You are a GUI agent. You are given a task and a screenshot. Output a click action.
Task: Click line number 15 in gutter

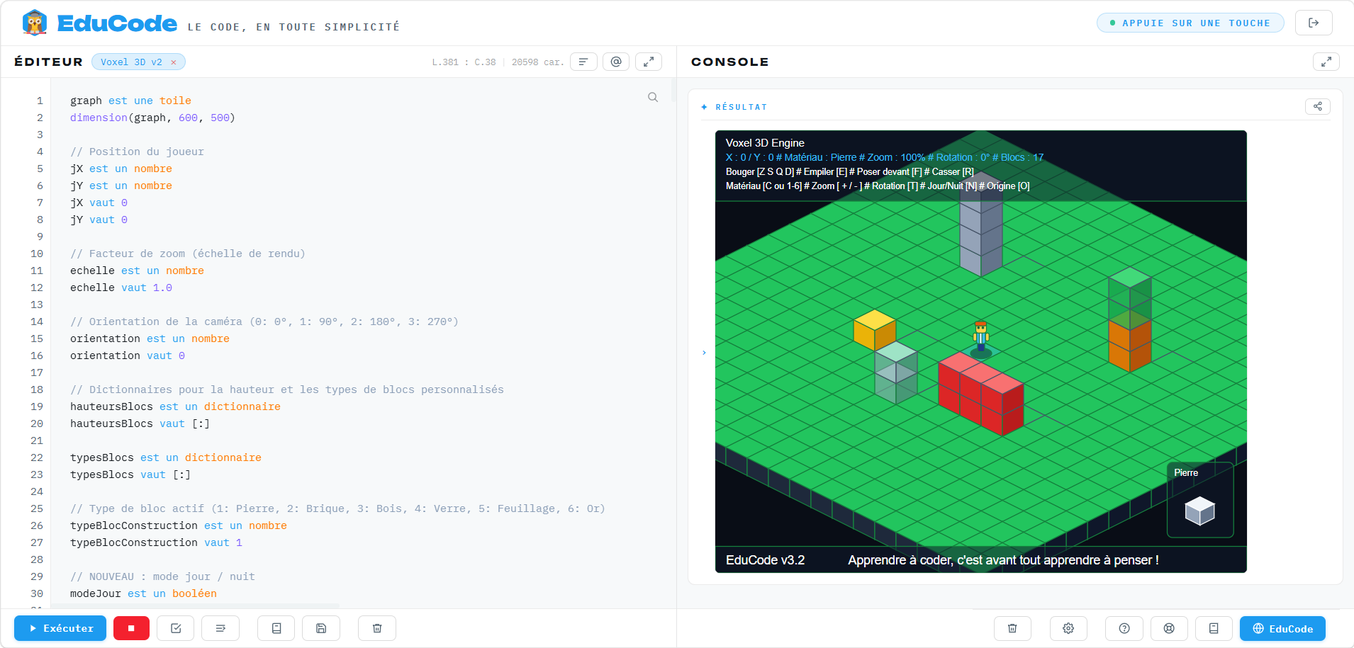(37, 339)
